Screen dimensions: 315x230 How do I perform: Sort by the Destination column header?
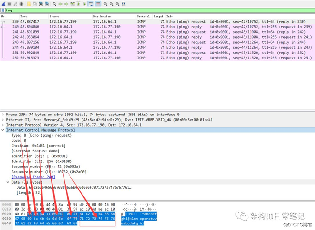(114, 17)
